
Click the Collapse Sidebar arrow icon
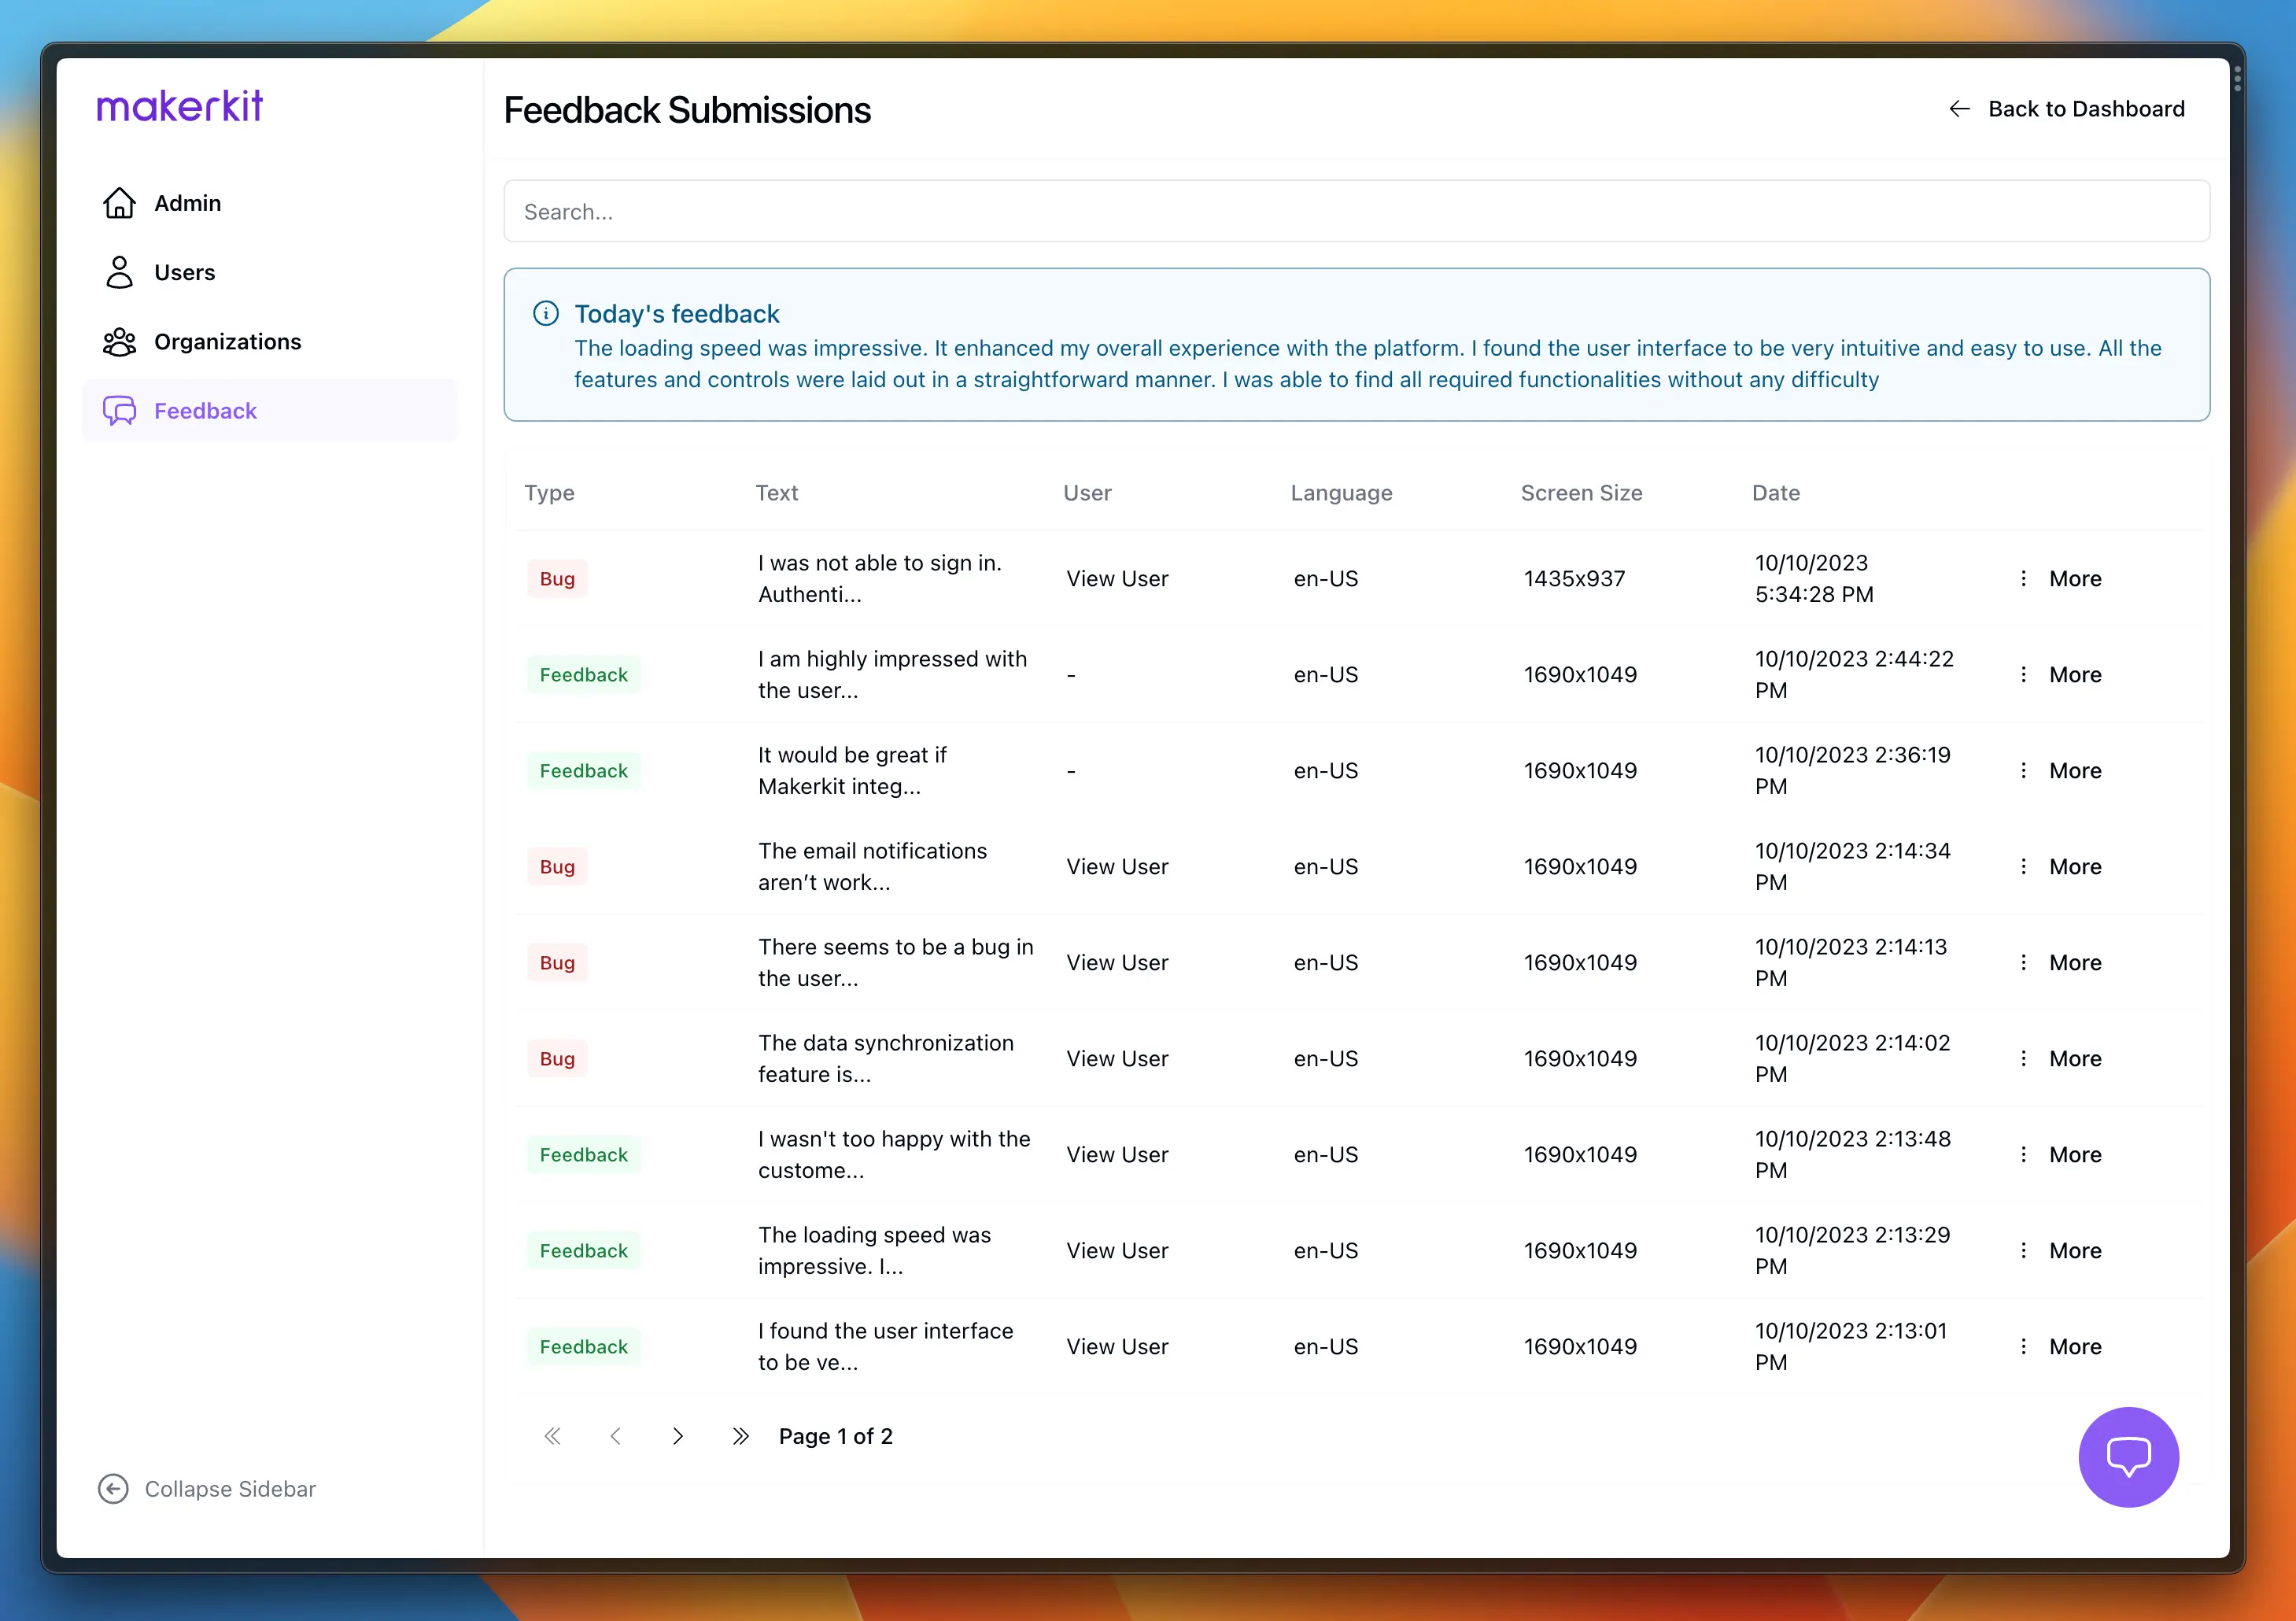113,1489
